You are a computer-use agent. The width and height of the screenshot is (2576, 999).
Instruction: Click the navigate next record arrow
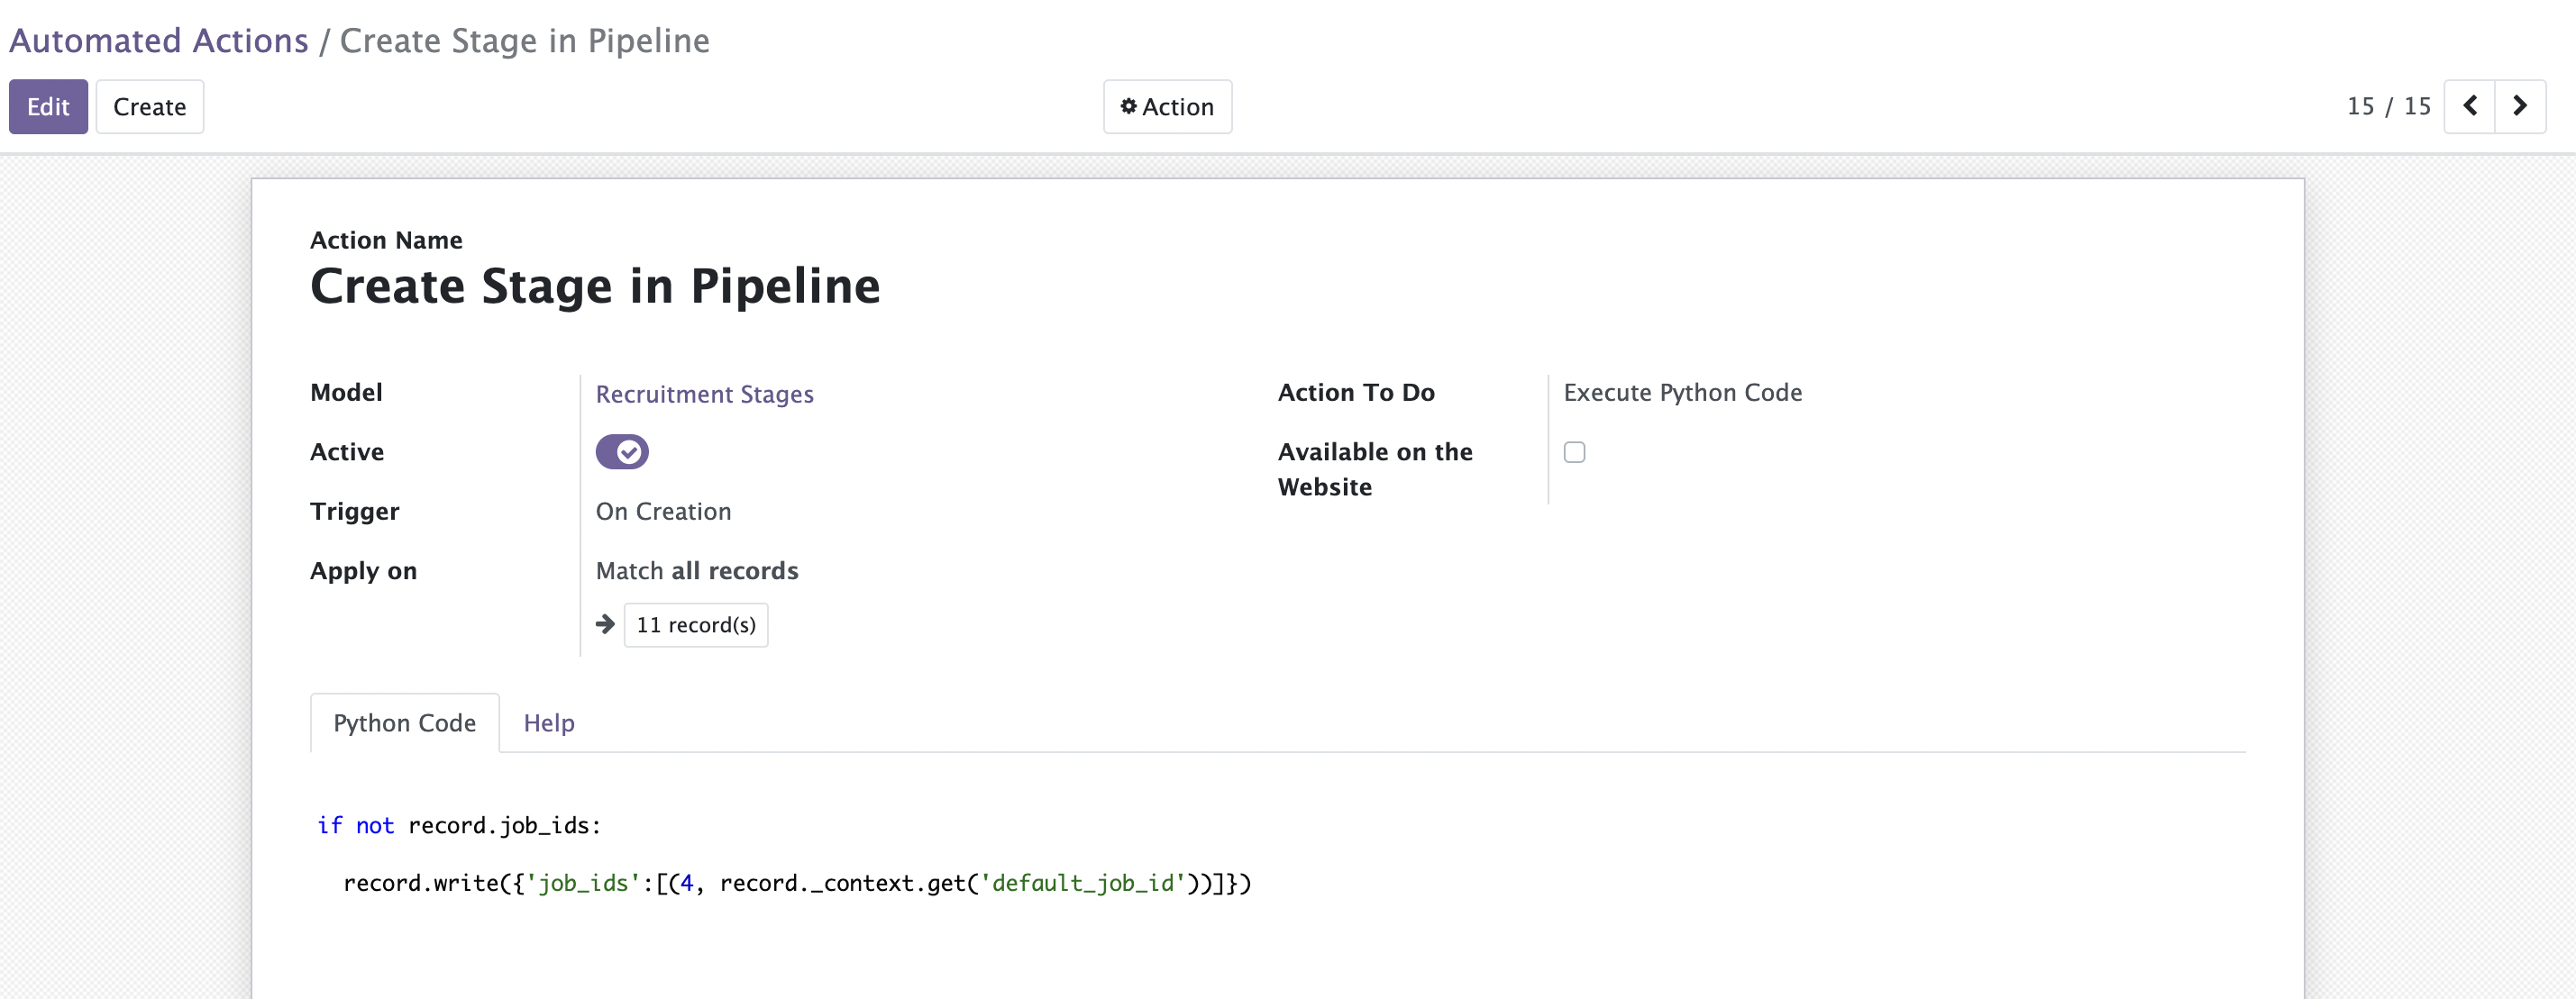(x=2524, y=105)
